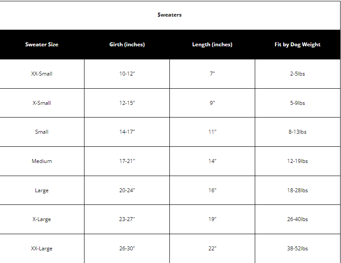Screen dimensions: 341x263
Task: Click the 8-13lbs weight value
Action: pyautogui.click(x=298, y=132)
